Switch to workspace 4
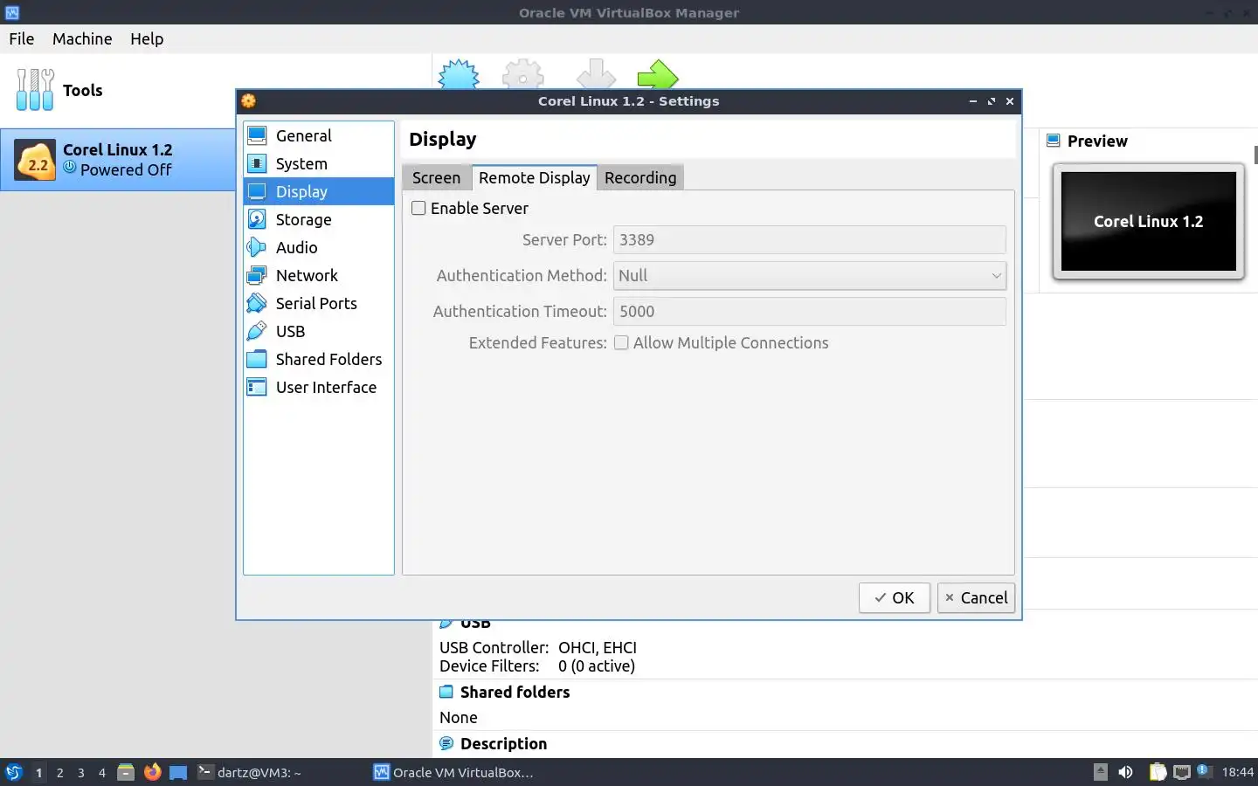This screenshot has width=1258, height=786. [101, 772]
